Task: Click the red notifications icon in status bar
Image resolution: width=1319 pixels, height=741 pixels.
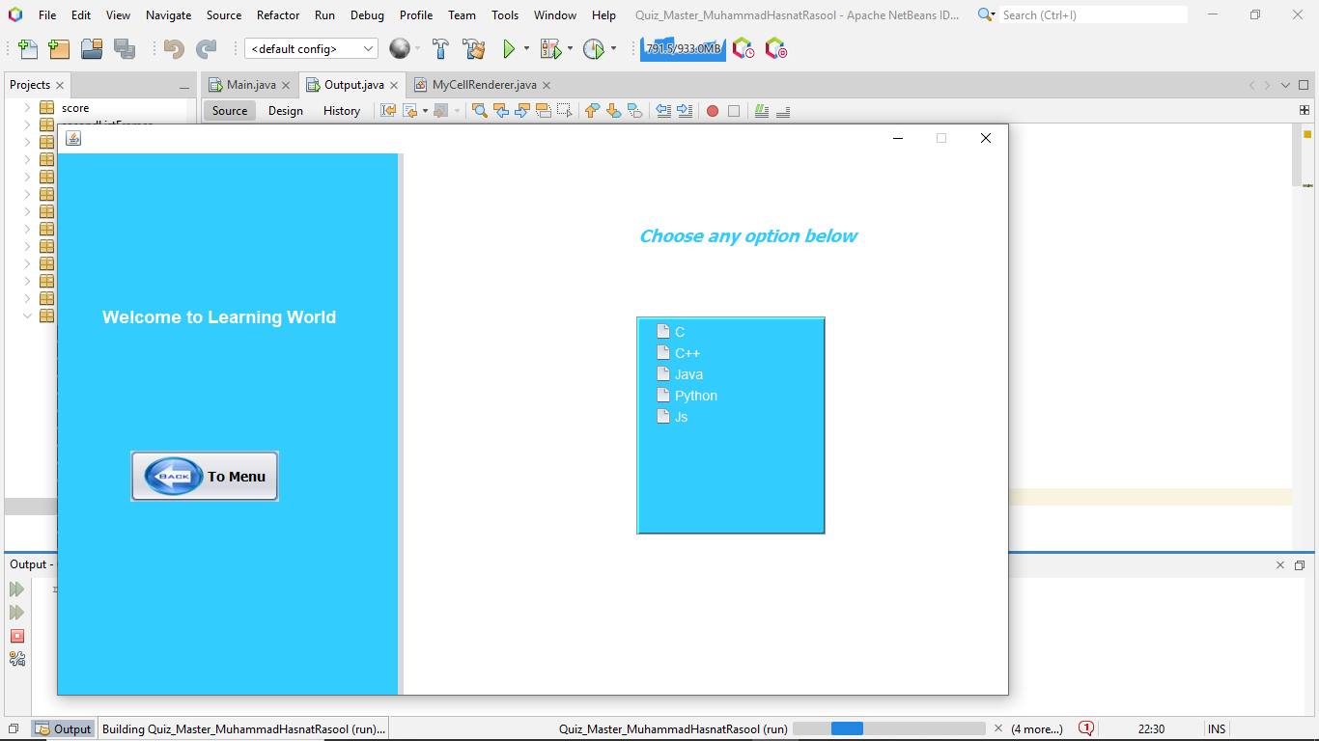Action: point(1086,728)
